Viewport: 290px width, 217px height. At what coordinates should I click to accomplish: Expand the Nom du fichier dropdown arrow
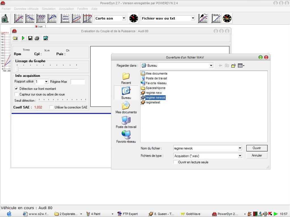pyautogui.click(x=240, y=148)
